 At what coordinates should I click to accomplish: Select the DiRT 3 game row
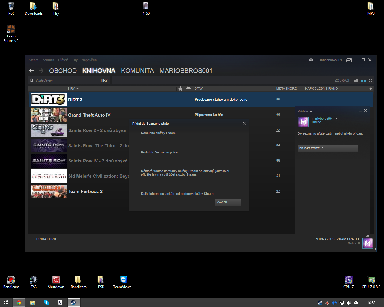(x=201, y=100)
